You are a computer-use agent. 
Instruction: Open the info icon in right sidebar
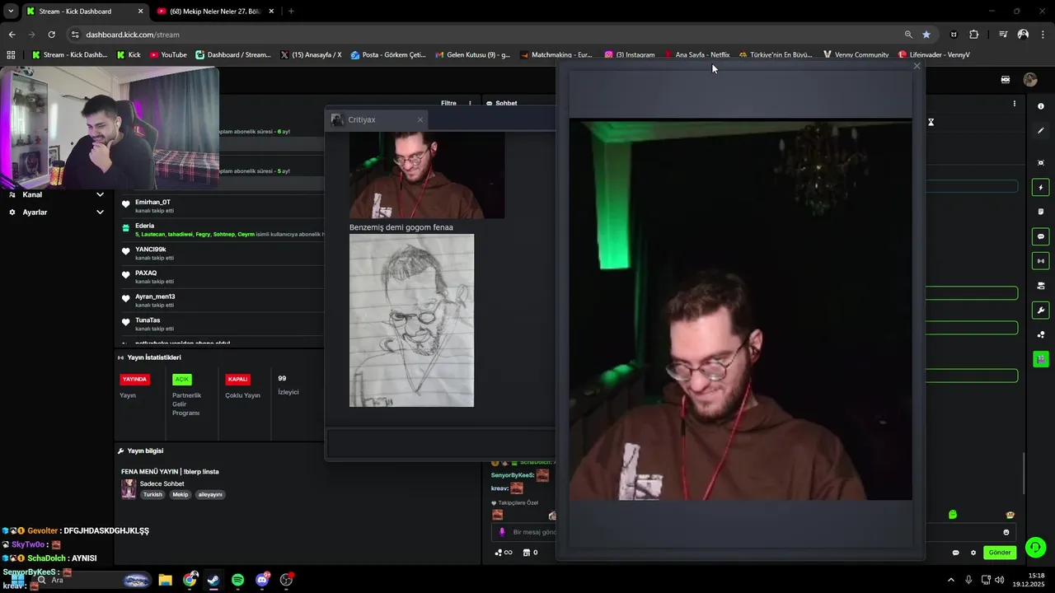[1040, 106]
